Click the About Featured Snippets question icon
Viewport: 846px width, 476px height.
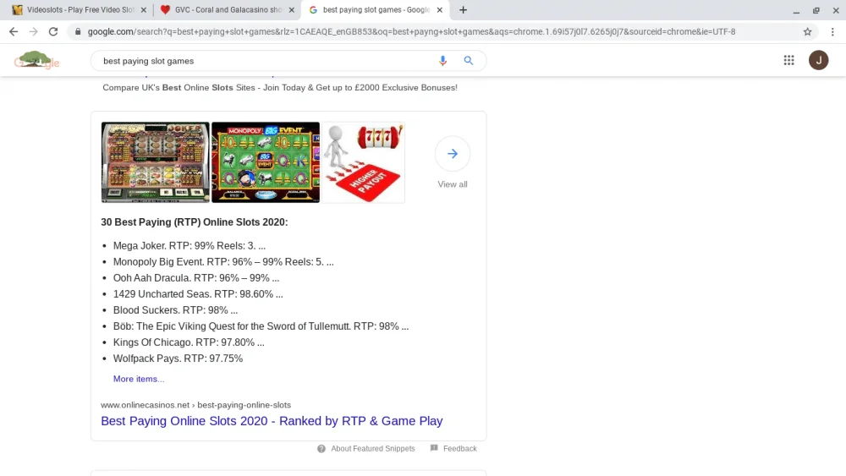pos(321,448)
